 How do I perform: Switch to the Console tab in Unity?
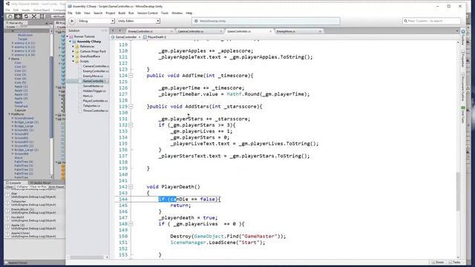(x=15, y=183)
